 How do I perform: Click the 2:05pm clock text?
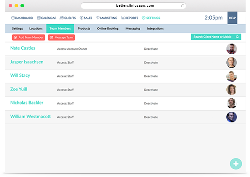click(x=214, y=17)
